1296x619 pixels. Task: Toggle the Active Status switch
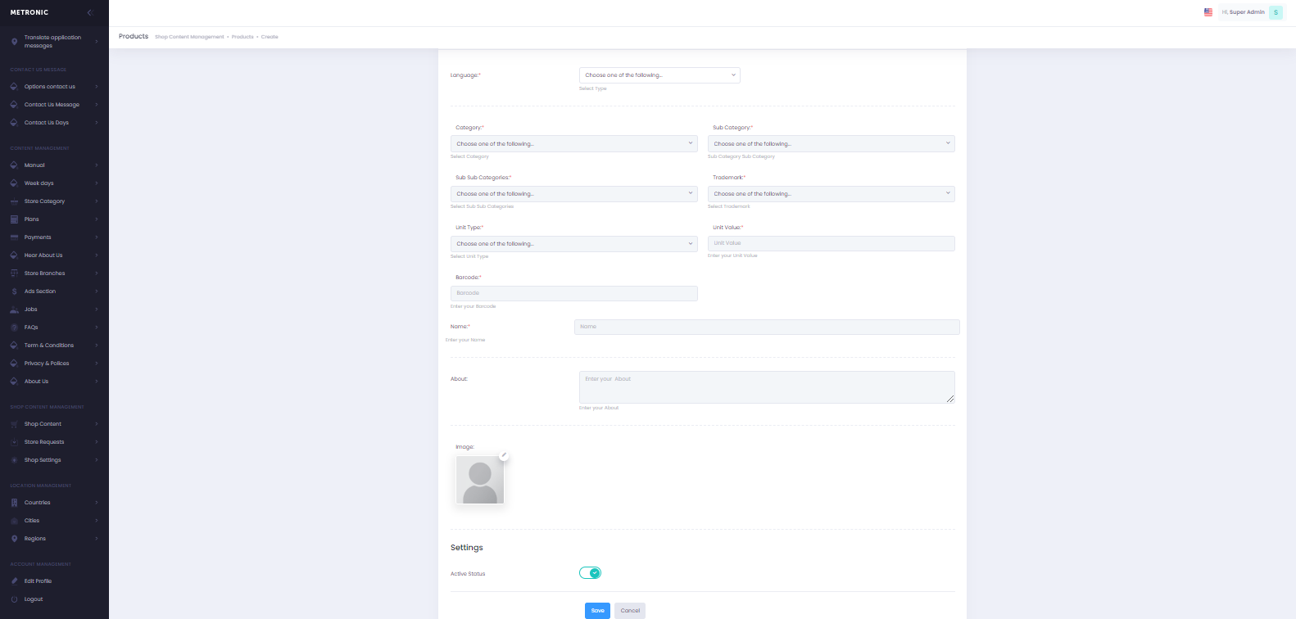coord(590,573)
